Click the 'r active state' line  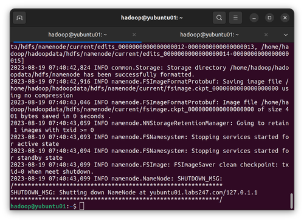pos(35,144)
